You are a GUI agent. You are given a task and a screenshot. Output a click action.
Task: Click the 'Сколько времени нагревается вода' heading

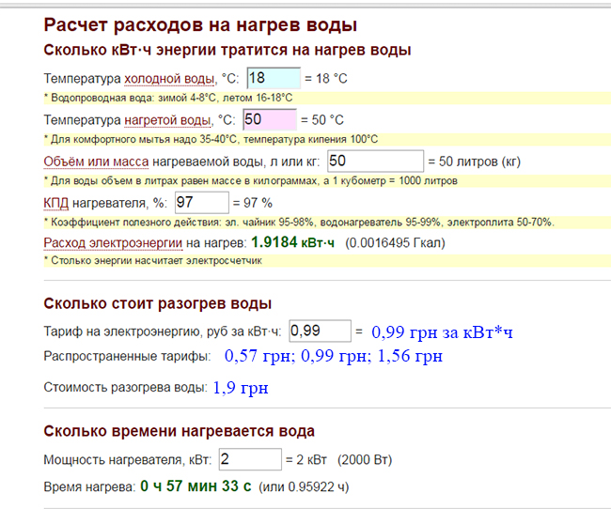coord(179,431)
